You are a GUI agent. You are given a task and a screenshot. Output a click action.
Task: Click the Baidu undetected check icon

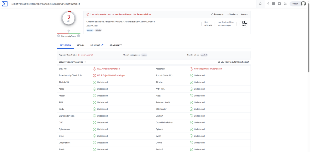click(94, 109)
